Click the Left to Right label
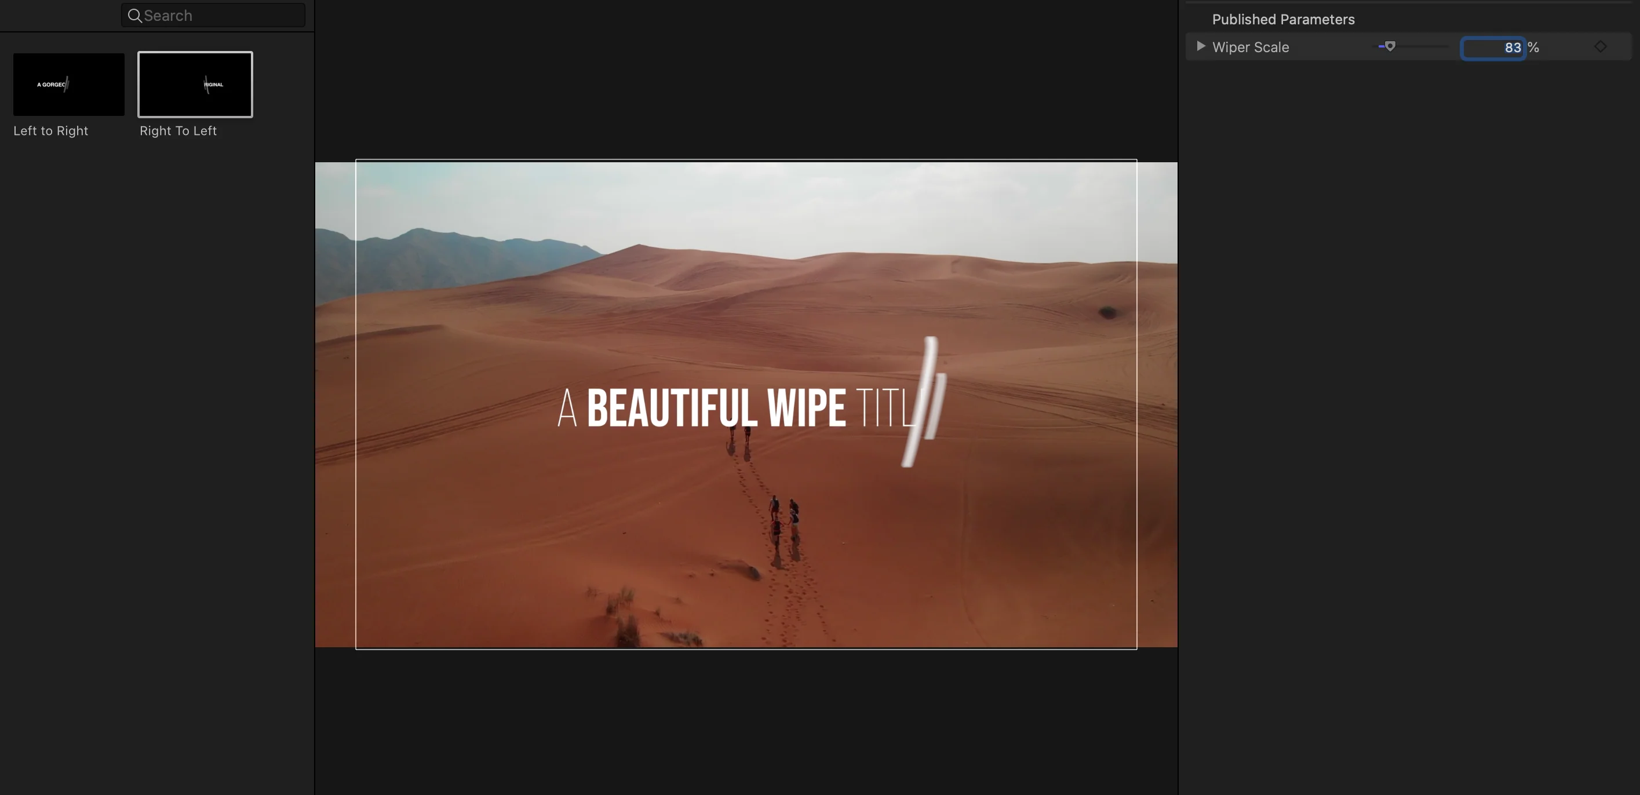The image size is (1640, 795). [51, 130]
